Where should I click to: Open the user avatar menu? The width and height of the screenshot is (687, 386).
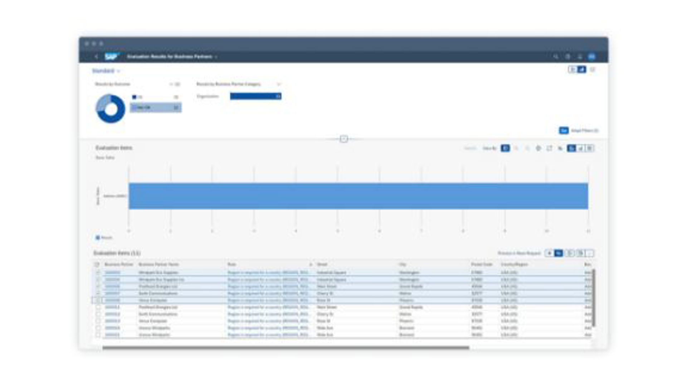tap(592, 56)
